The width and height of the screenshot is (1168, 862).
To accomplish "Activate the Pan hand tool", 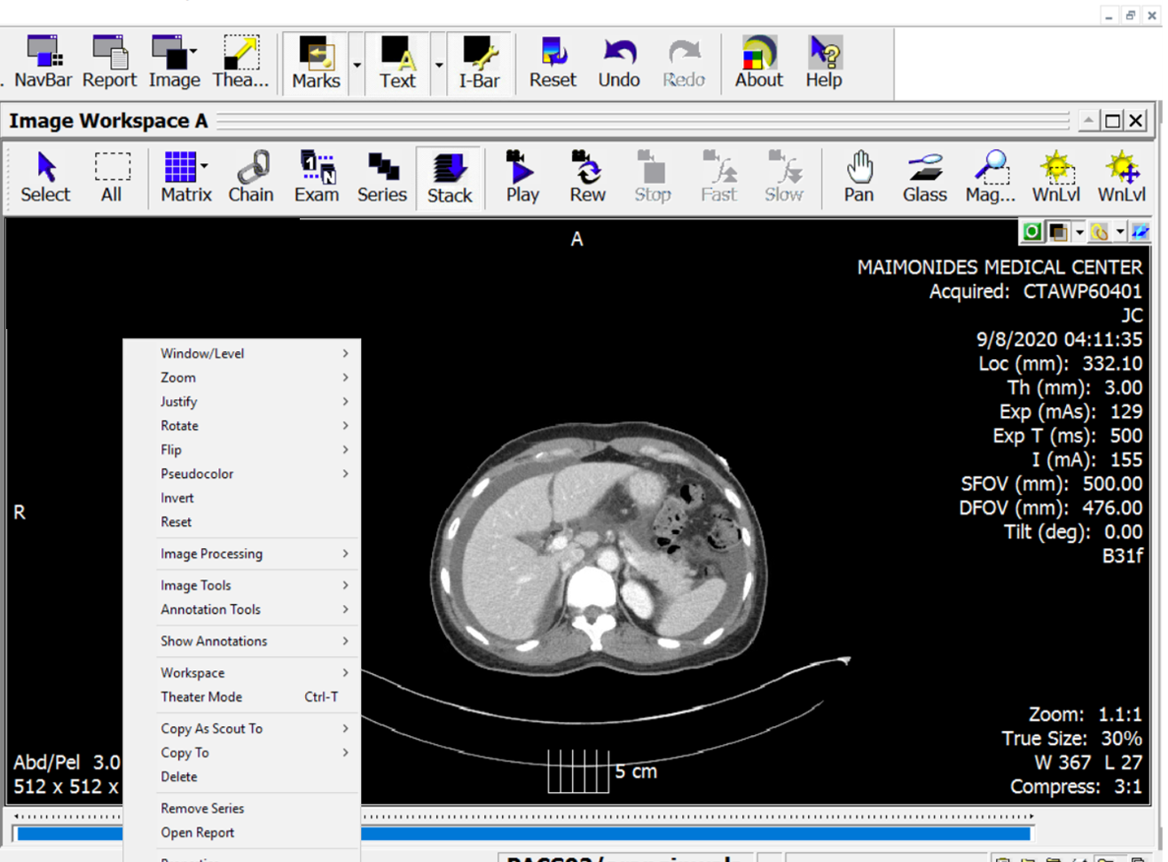I will pyautogui.click(x=858, y=176).
